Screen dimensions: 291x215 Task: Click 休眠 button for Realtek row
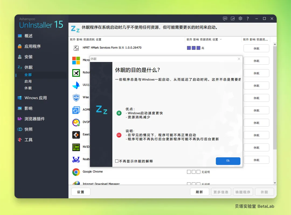click(x=256, y=160)
